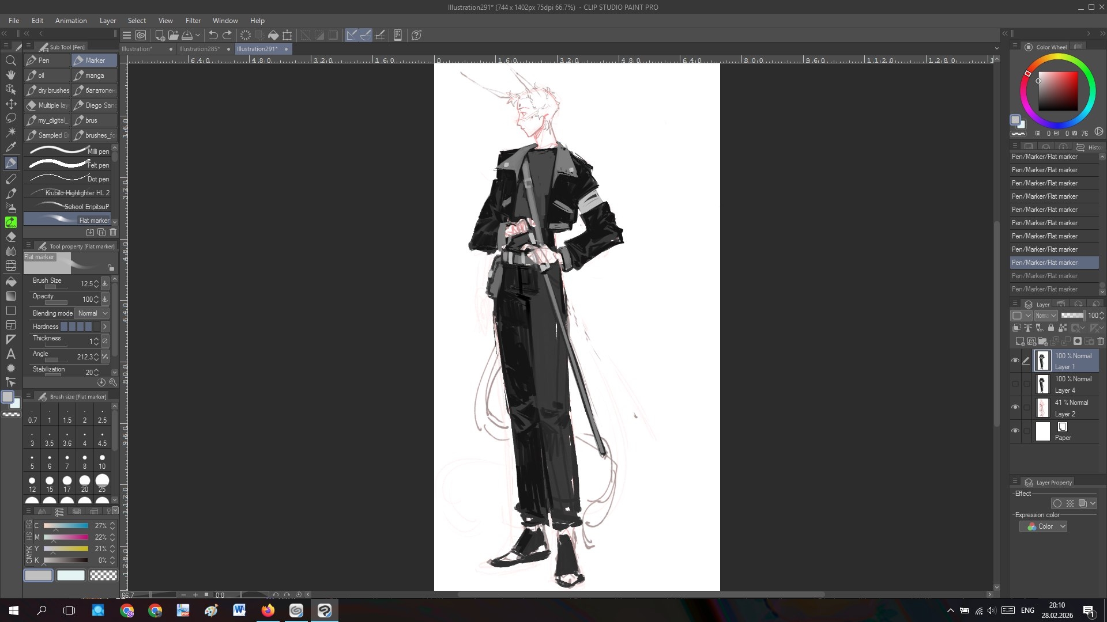Open the Filter menu
The height and width of the screenshot is (622, 1107).
point(193,20)
